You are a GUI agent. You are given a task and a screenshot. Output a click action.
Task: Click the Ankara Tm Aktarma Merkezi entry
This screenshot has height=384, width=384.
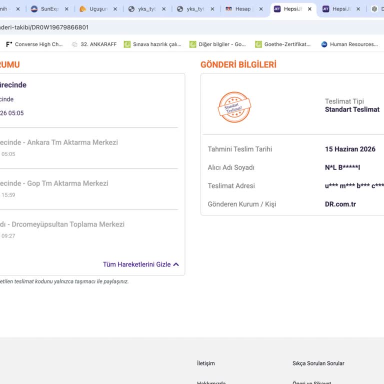point(72,142)
